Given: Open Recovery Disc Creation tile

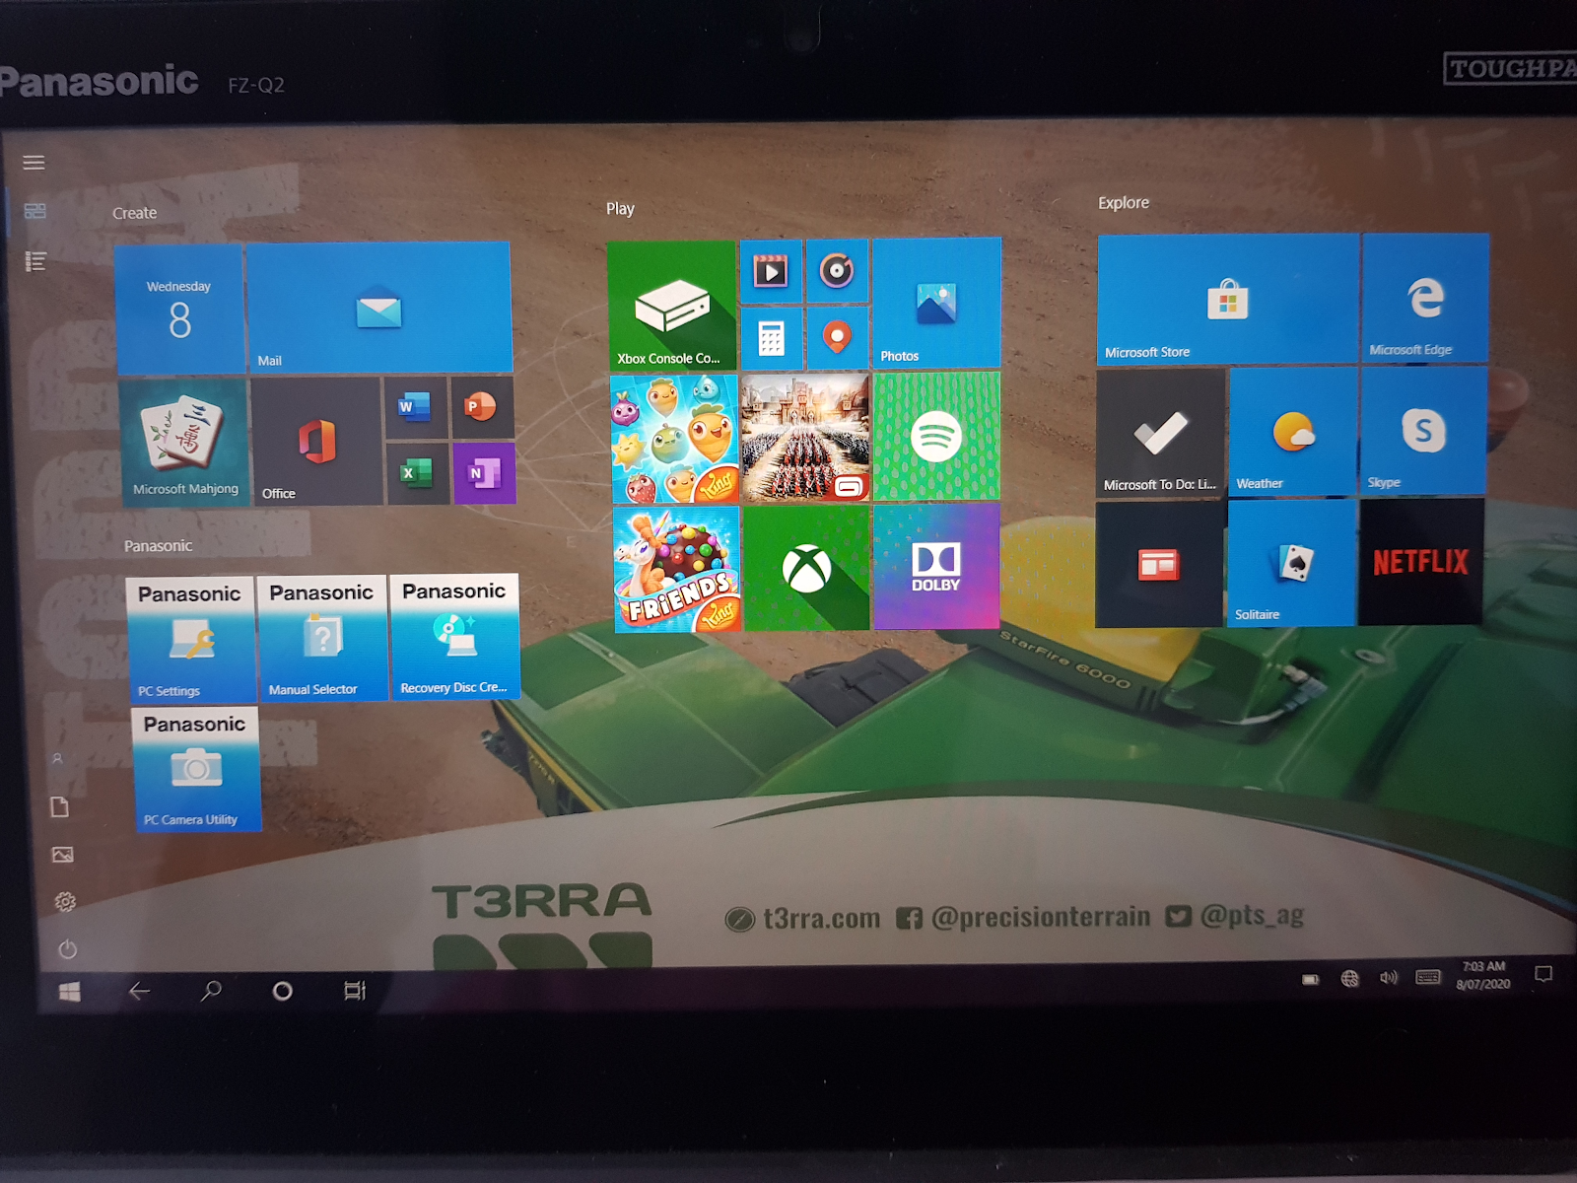Looking at the screenshot, I should pyautogui.click(x=454, y=637).
